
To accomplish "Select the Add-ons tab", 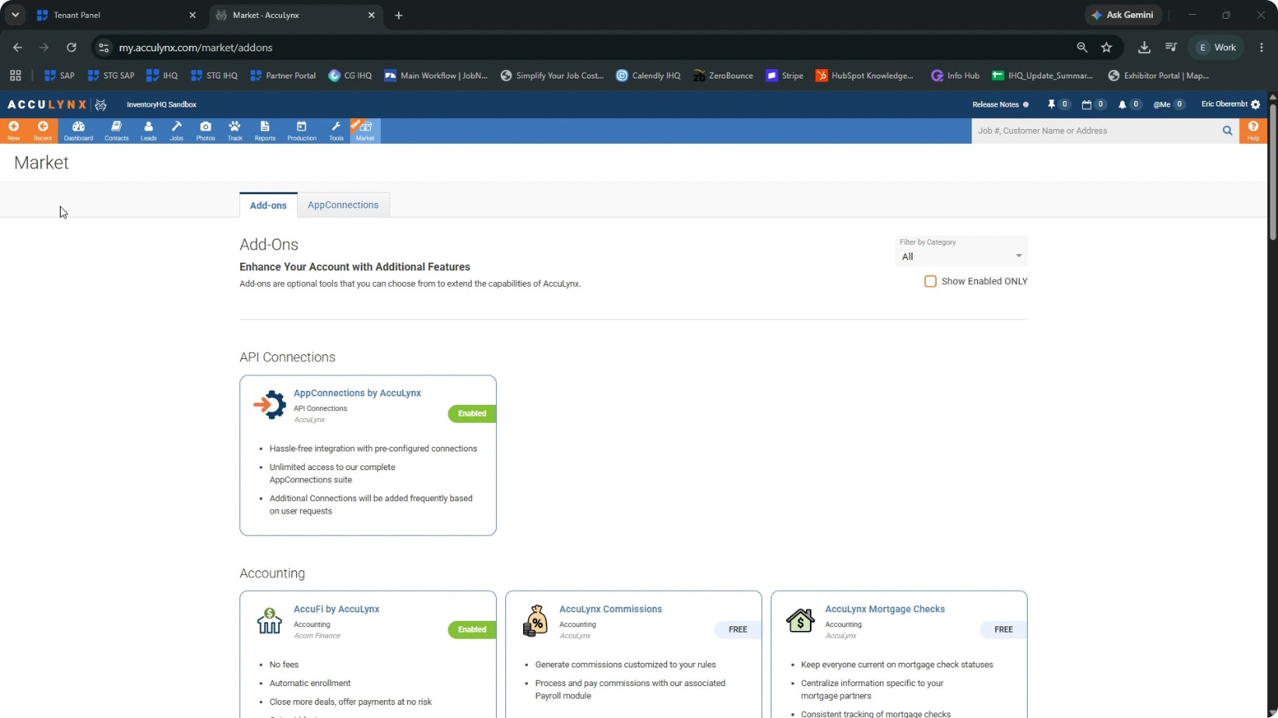I will tap(268, 205).
